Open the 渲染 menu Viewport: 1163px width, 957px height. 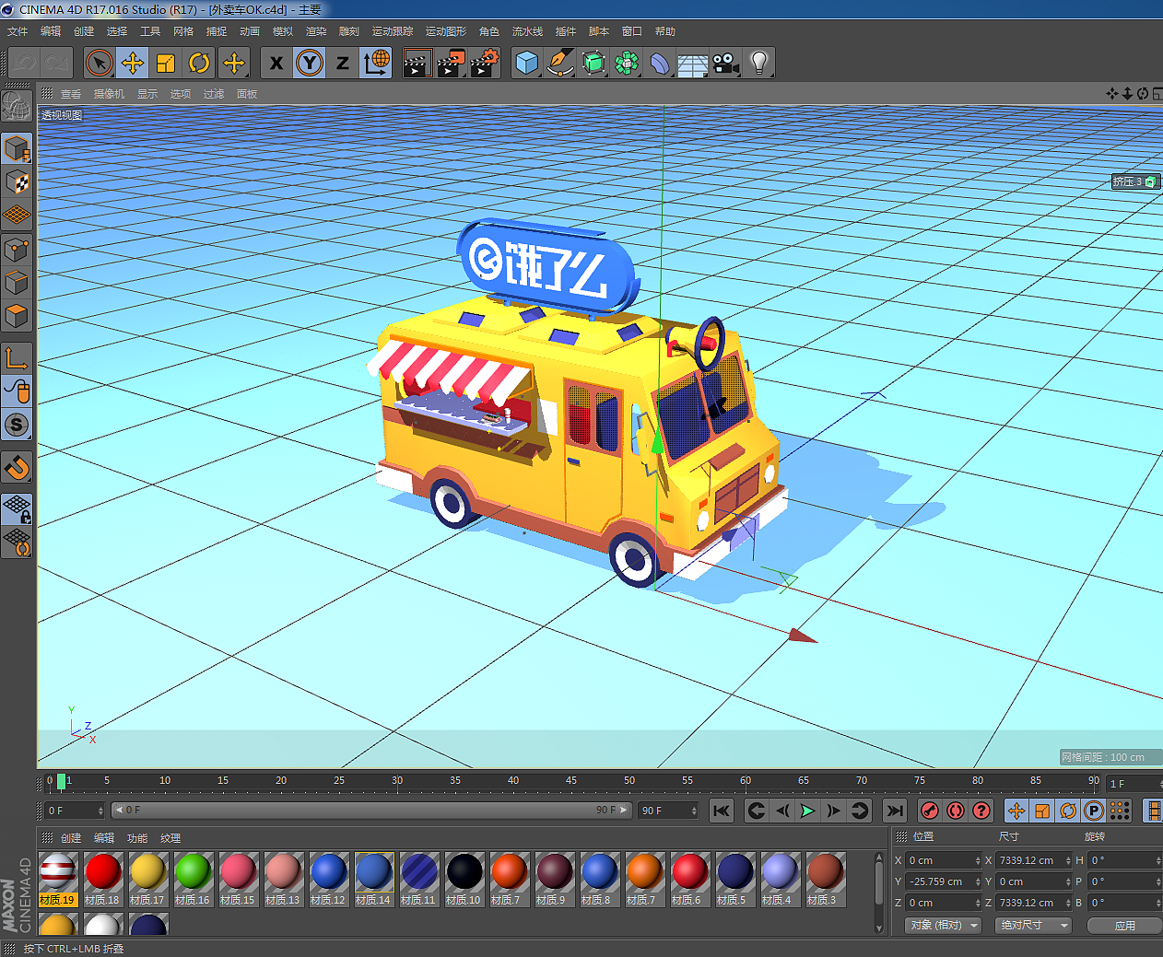coord(316,31)
